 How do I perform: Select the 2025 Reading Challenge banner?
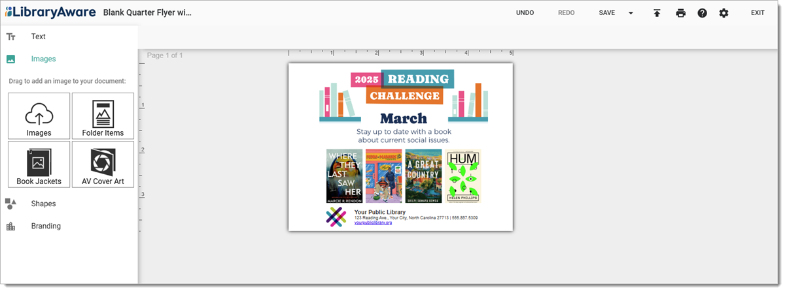pos(403,87)
